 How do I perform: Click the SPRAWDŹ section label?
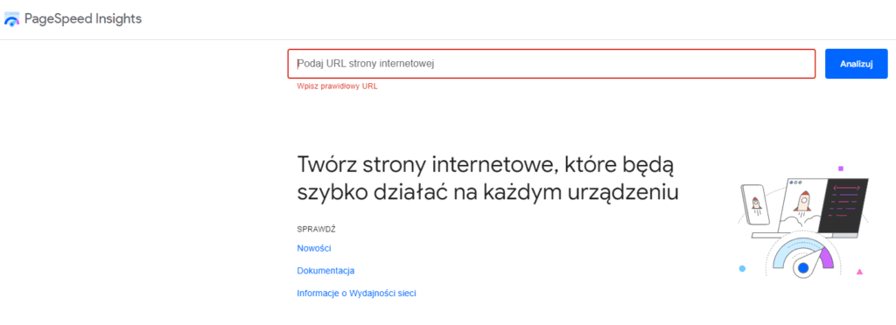(316, 229)
